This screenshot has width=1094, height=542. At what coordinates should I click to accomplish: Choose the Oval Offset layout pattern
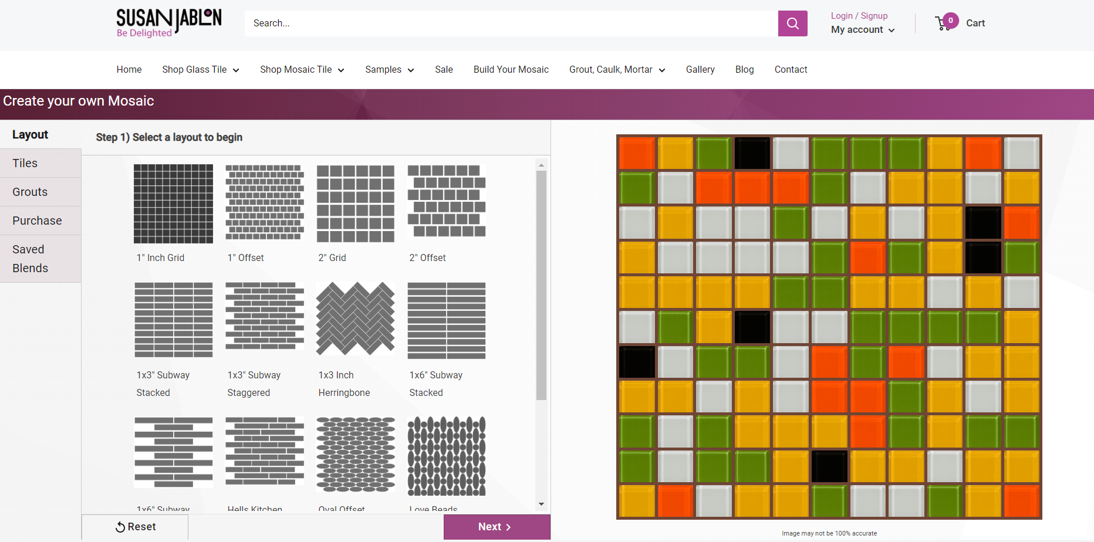point(355,455)
